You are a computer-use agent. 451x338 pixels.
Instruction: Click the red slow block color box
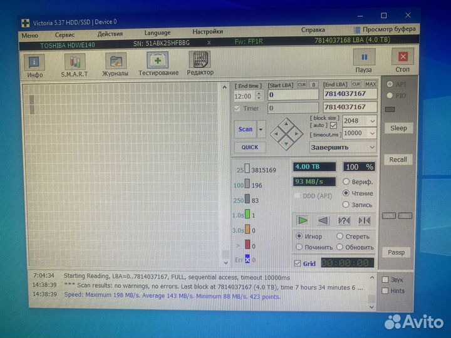[247, 245]
